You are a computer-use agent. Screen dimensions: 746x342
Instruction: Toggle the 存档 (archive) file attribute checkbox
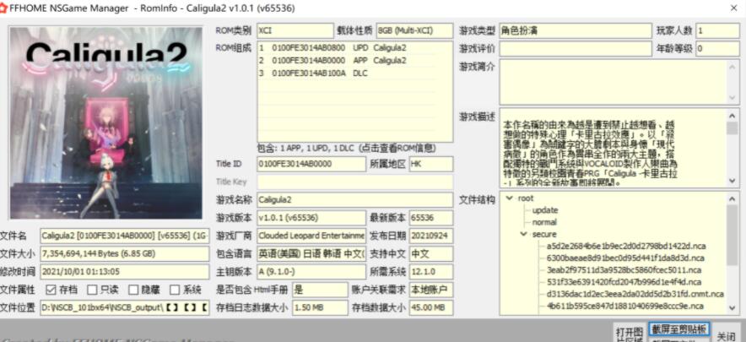51,290
